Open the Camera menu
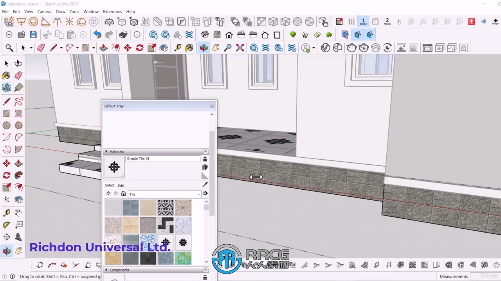Screen dimensions: 501x281 (x=44, y=12)
